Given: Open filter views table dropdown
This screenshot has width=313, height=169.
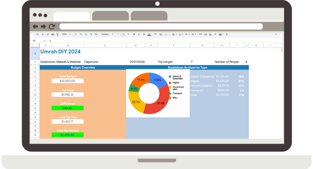Looking at the screenshot, I should point(221,34).
